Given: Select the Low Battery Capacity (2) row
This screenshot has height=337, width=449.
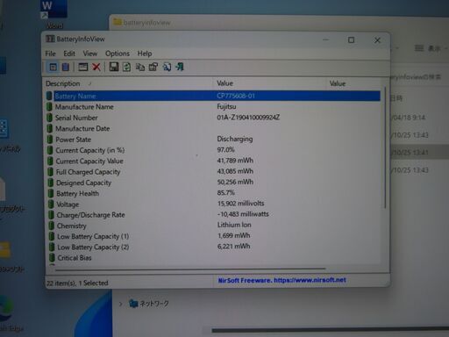Looking at the screenshot, I should [213, 247].
